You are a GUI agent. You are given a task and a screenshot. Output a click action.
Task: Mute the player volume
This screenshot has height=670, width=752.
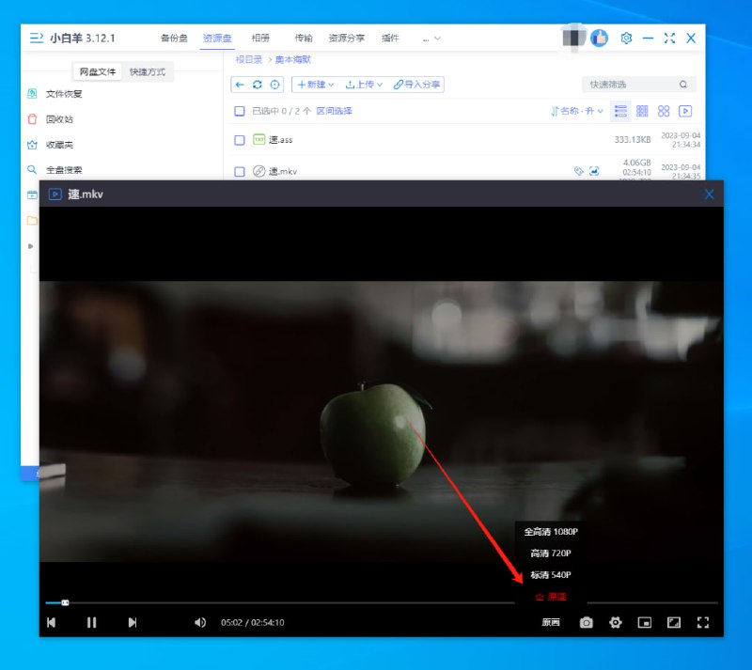(x=199, y=622)
